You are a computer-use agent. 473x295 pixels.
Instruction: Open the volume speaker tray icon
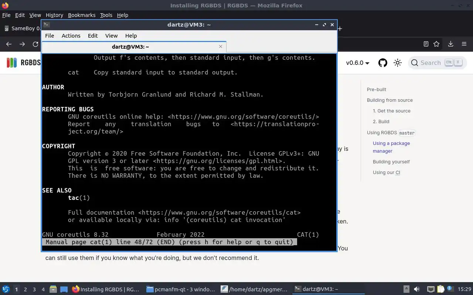(416, 289)
